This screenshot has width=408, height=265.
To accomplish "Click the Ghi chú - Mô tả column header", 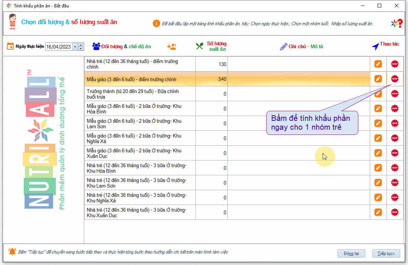I will point(302,46).
